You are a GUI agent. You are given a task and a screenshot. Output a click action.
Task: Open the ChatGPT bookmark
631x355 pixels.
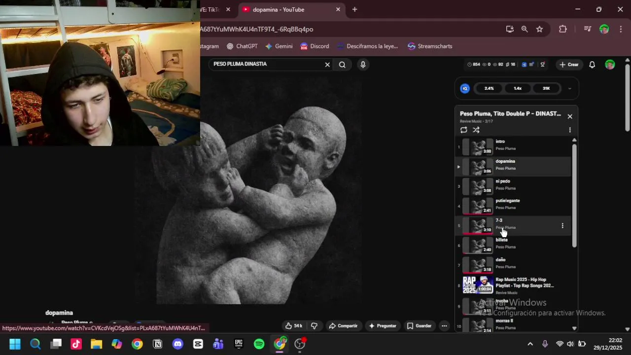pos(242,46)
